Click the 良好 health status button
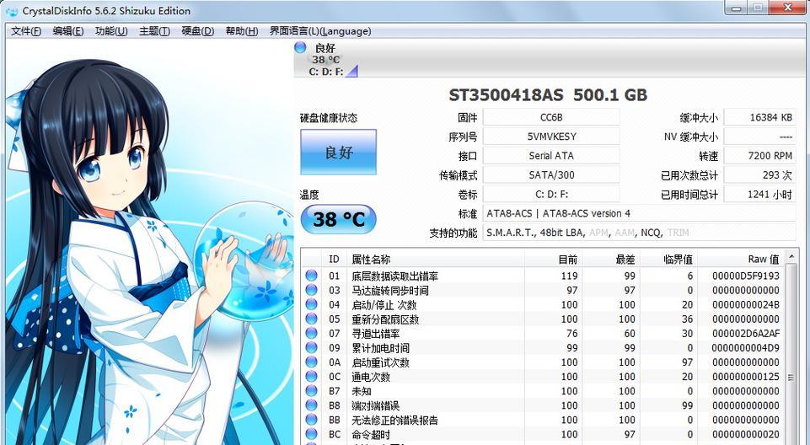Image resolution: width=810 pixels, height=445 pixels. pyautogui.click(x=338, y=152)
